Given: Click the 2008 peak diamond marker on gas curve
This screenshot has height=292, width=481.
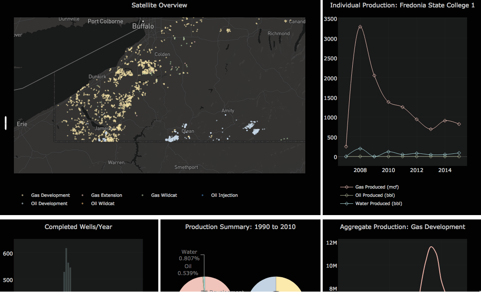Looking at the screenshot, I should [x=360, y=27].
